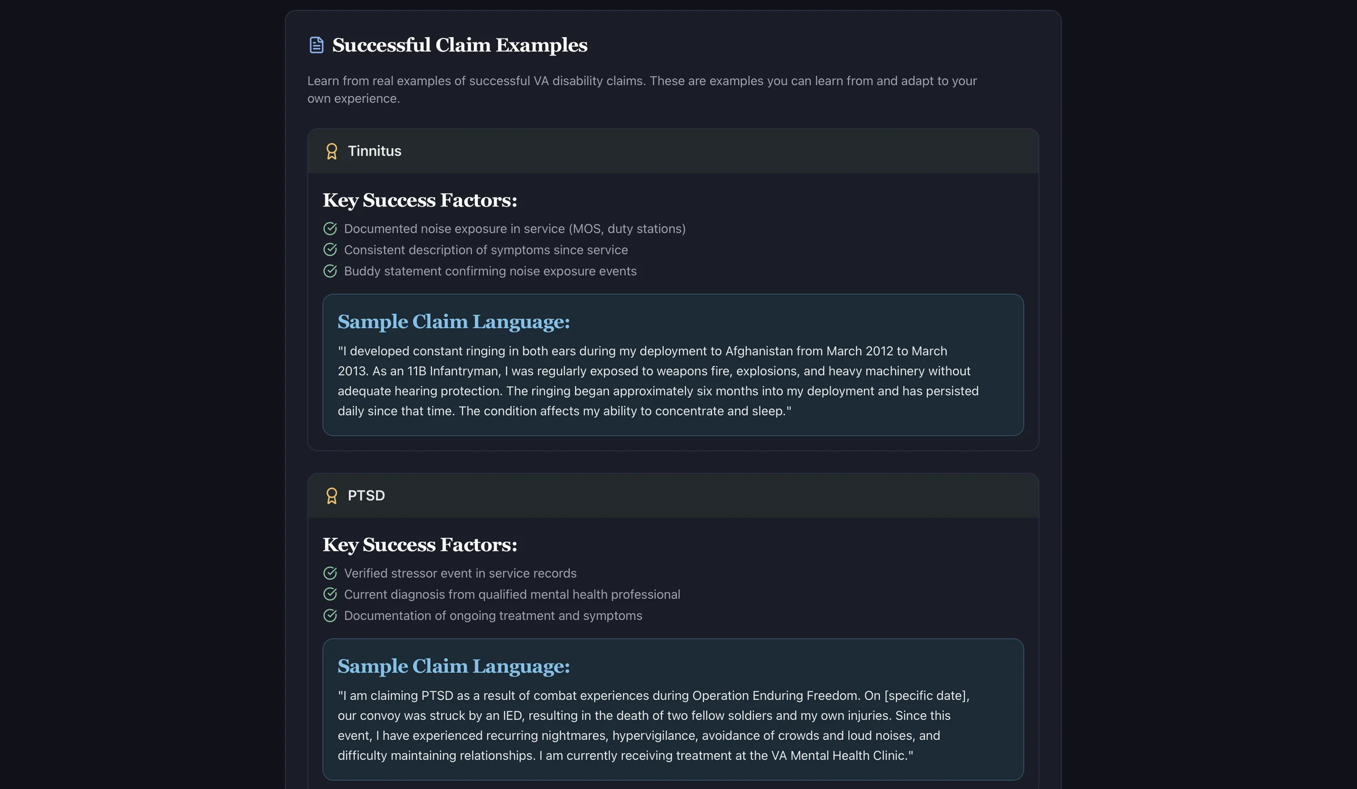Click check icon for Verified stressor event

pos(330,573)
